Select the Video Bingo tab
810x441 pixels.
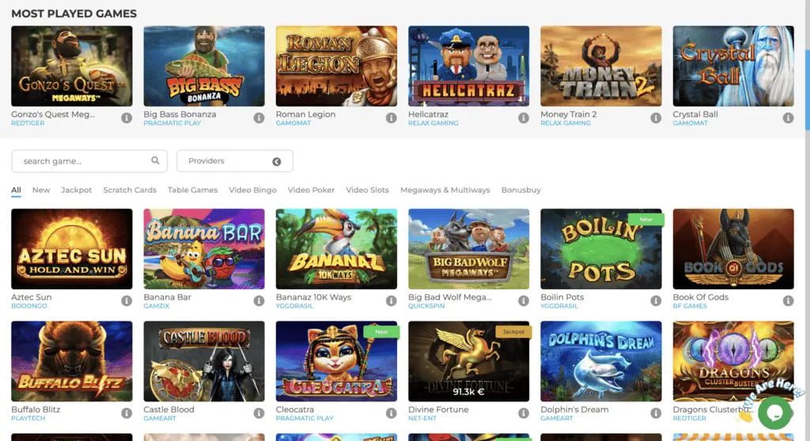(x=252, y=190)
